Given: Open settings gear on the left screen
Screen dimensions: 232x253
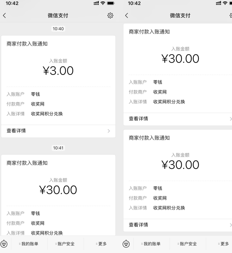Looking at the screenshot, I should click(110, 15).
